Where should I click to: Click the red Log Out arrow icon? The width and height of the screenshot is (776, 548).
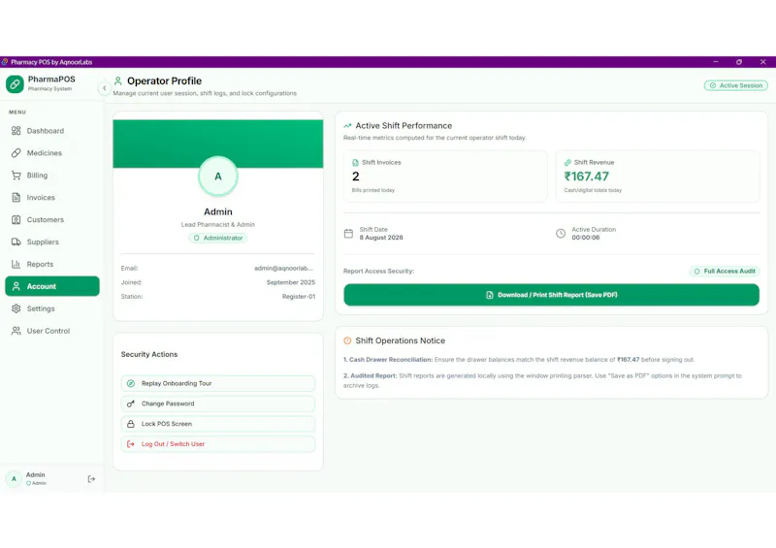pyautogui.click(x=131, y=444)
